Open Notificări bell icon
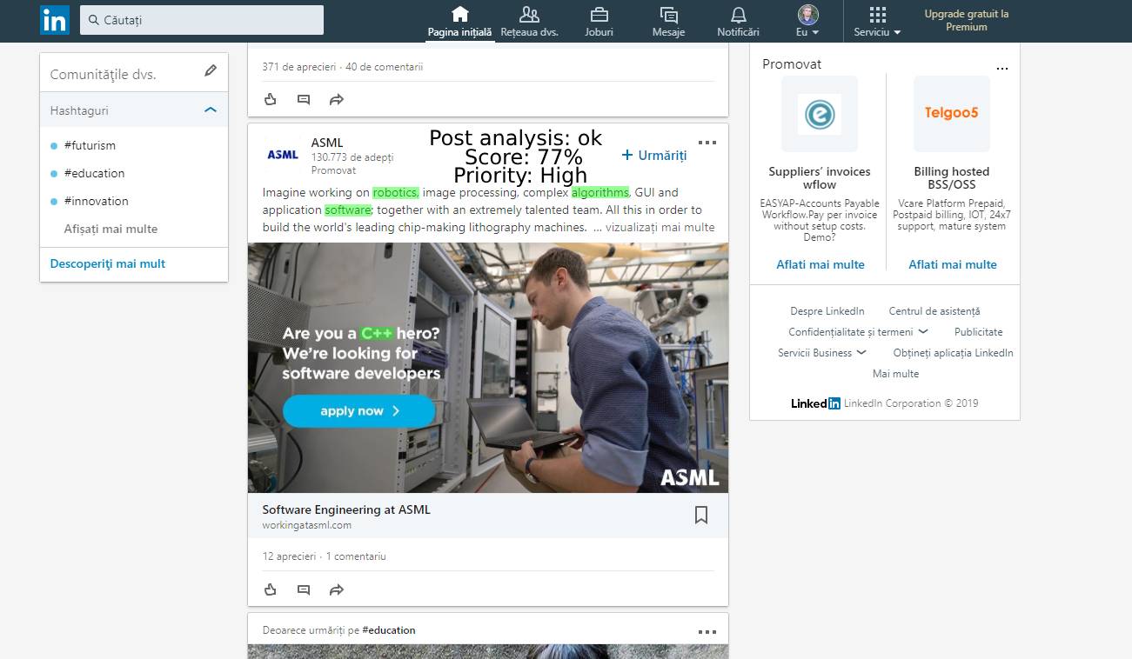 [738, 14]
